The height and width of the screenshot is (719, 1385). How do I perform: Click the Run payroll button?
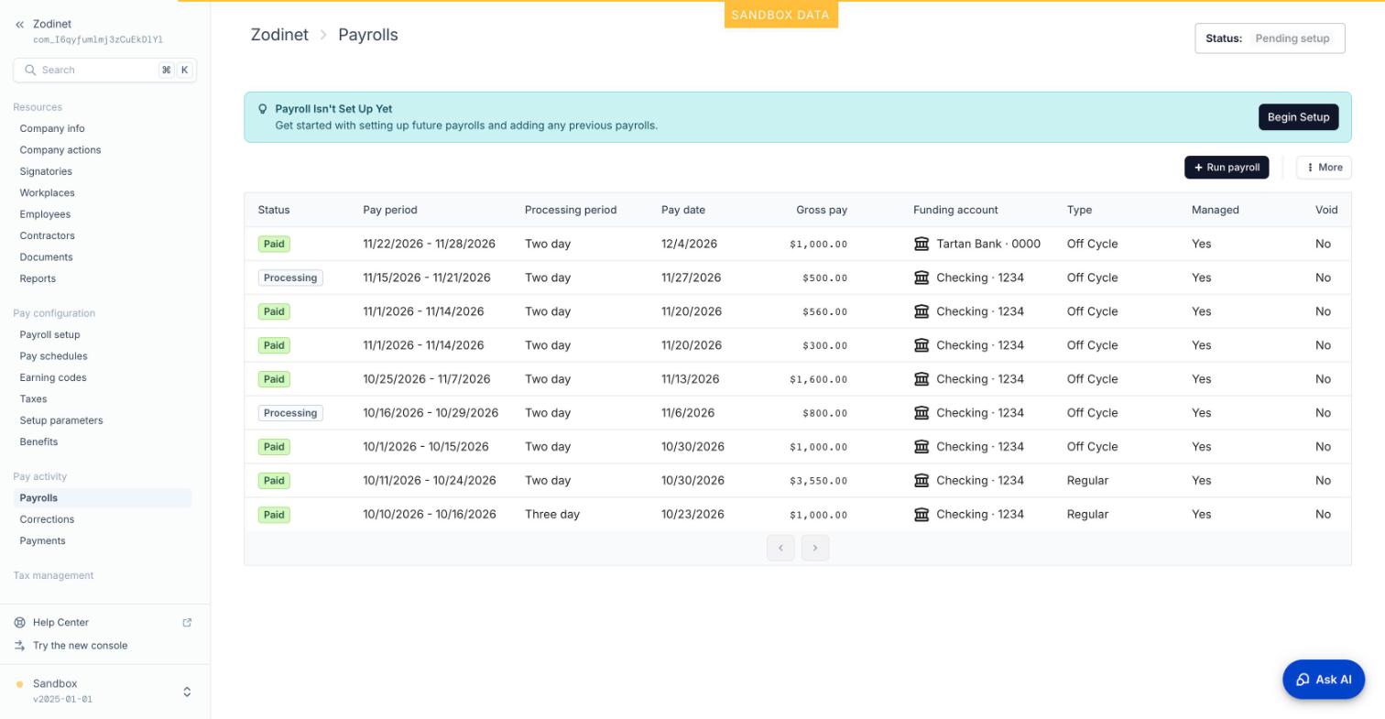tap(1227, 168)
